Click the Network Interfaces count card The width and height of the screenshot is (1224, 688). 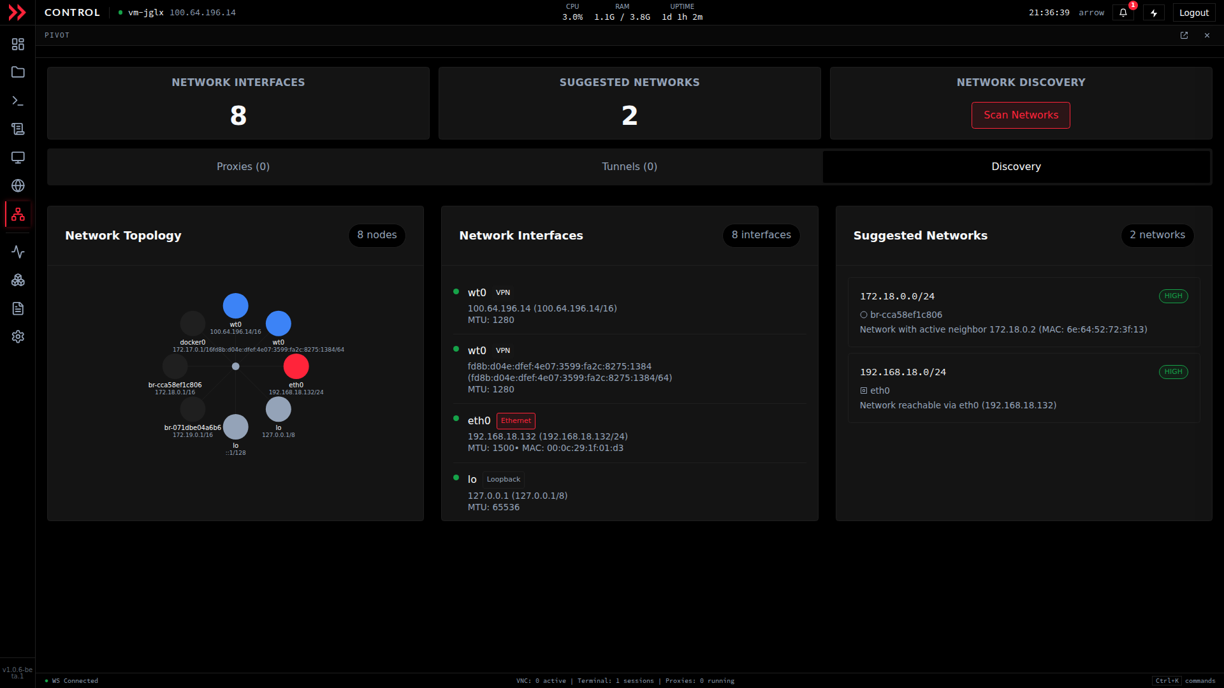pyautogui.click(x=238, y=103)
